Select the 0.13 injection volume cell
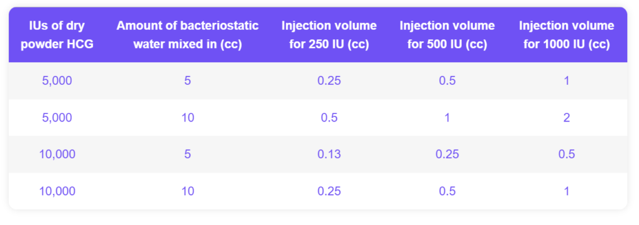639x225 pixels. point(329,154)
